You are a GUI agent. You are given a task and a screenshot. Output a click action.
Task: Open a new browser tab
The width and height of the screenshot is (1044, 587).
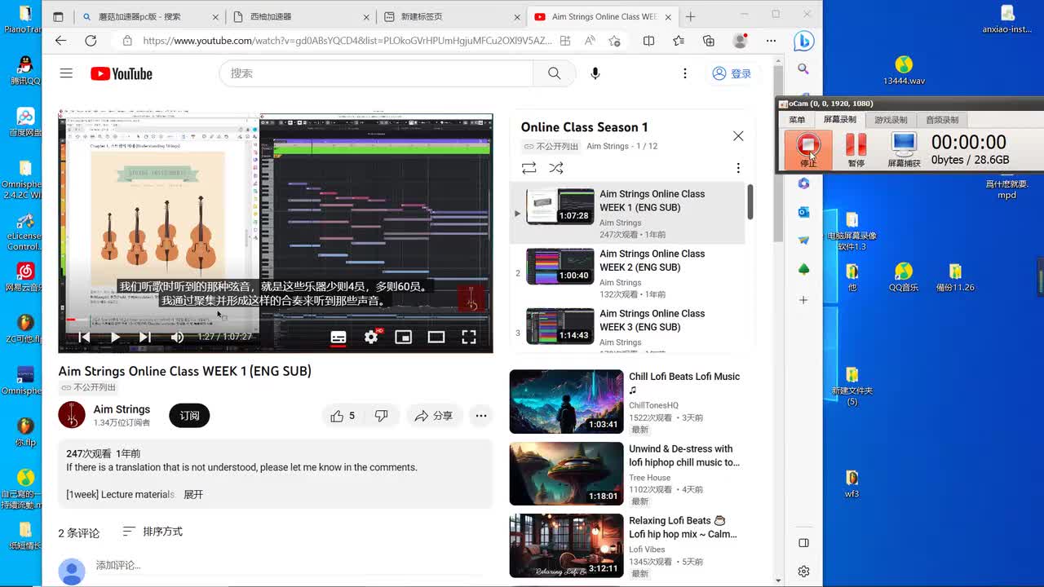[x=691, y=16]
